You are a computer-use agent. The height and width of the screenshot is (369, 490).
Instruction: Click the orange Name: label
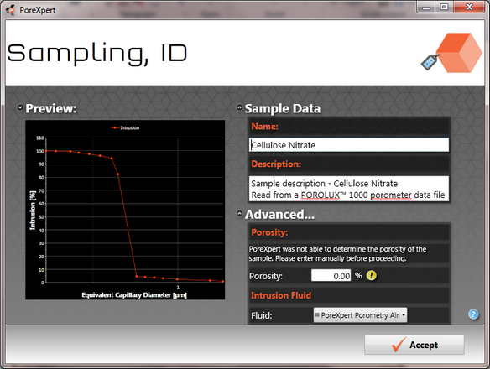point(264,127)
